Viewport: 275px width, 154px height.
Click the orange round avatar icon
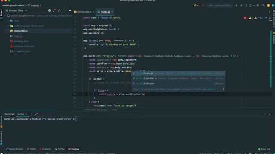[x=268, y=6]
